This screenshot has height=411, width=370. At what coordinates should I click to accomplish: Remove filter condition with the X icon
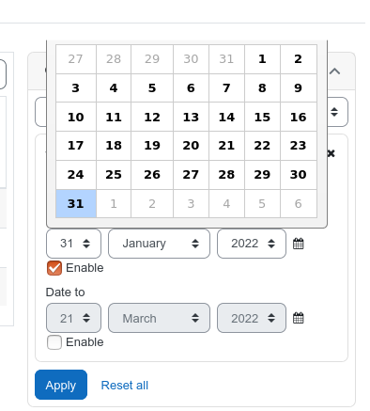[331, 153]
